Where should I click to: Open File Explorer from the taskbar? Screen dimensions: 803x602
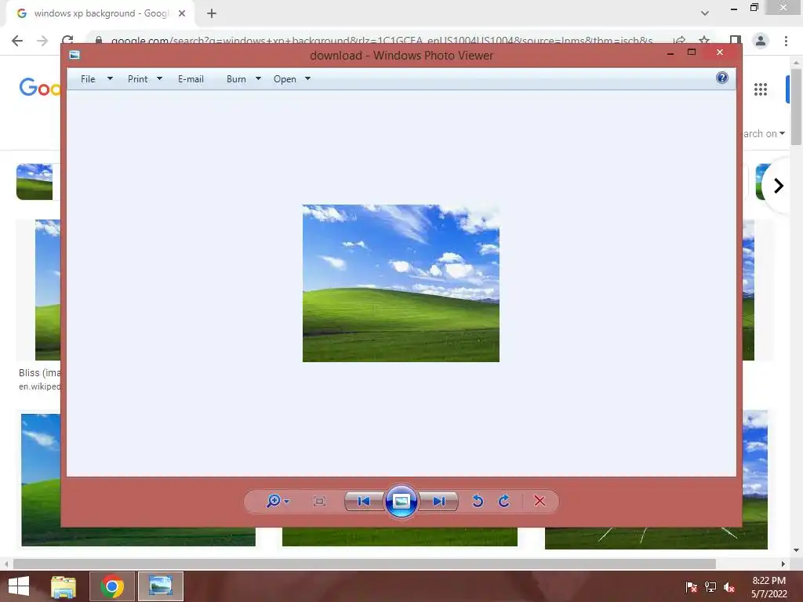coord(64,586)
